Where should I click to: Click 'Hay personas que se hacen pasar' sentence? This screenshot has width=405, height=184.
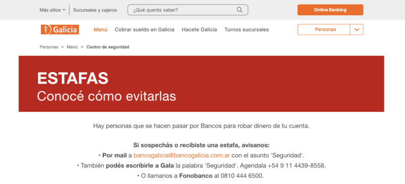(x=201, y=126)
